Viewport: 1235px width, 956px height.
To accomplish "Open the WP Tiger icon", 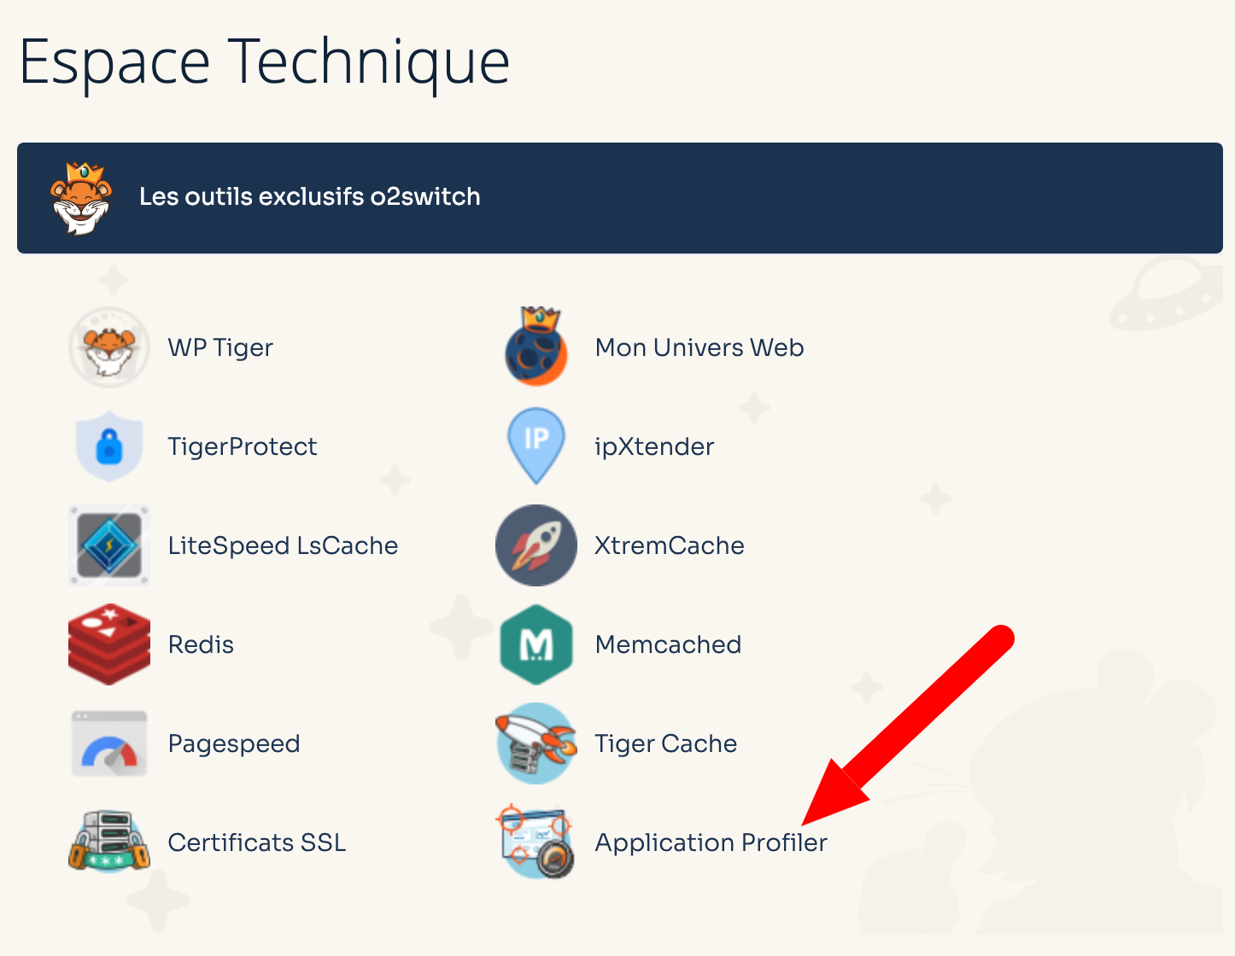I will (x=109, y=347).
